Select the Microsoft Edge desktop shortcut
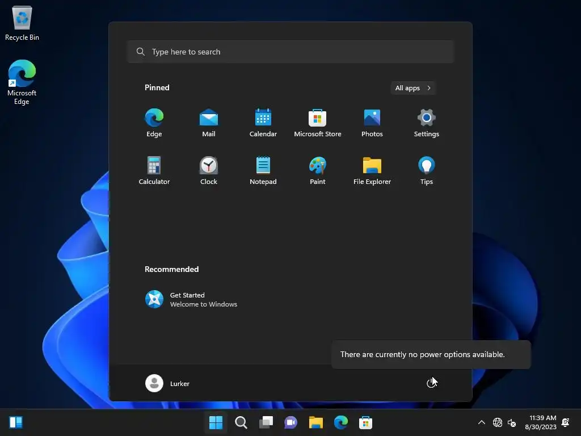This screenshot has width=581, height=436. point(22,82)
